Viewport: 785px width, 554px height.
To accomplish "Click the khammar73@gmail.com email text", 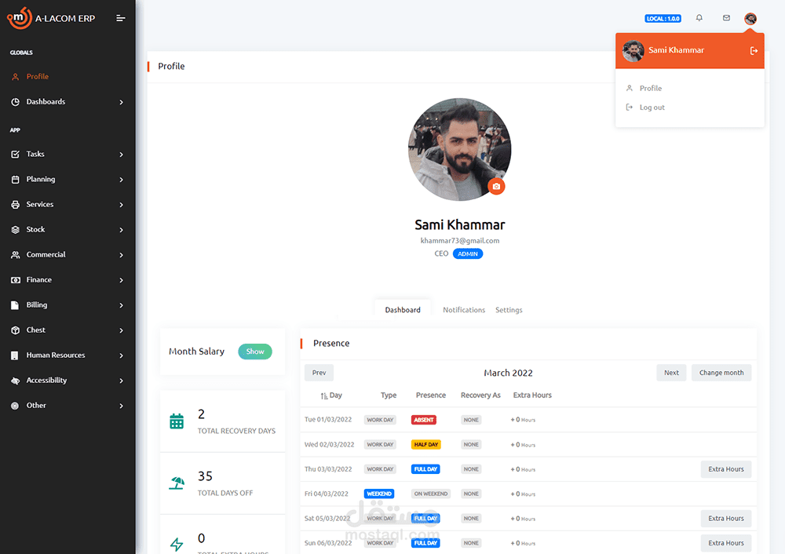I will click(459, 241).
